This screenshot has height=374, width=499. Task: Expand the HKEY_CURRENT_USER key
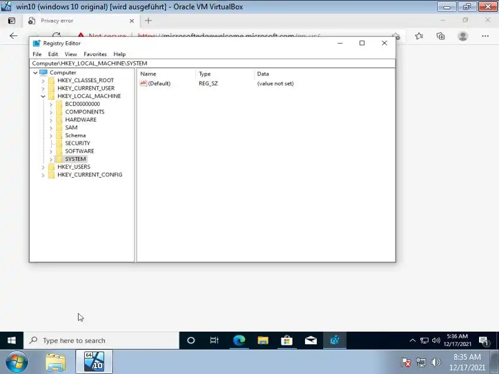point(43,89)
